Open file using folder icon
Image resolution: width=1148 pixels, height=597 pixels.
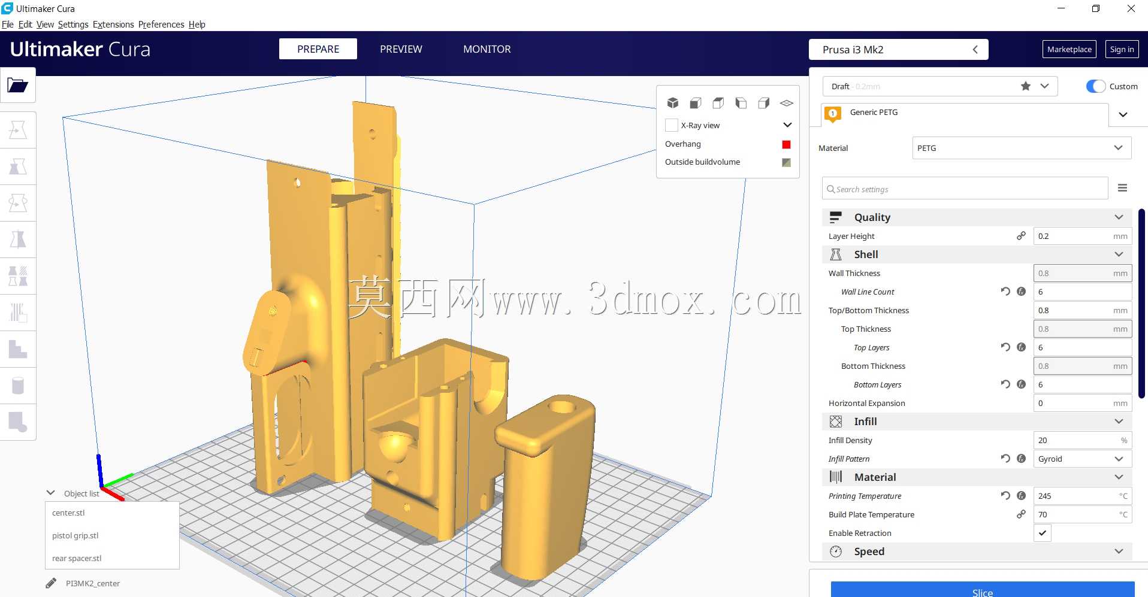pos(18,86)
